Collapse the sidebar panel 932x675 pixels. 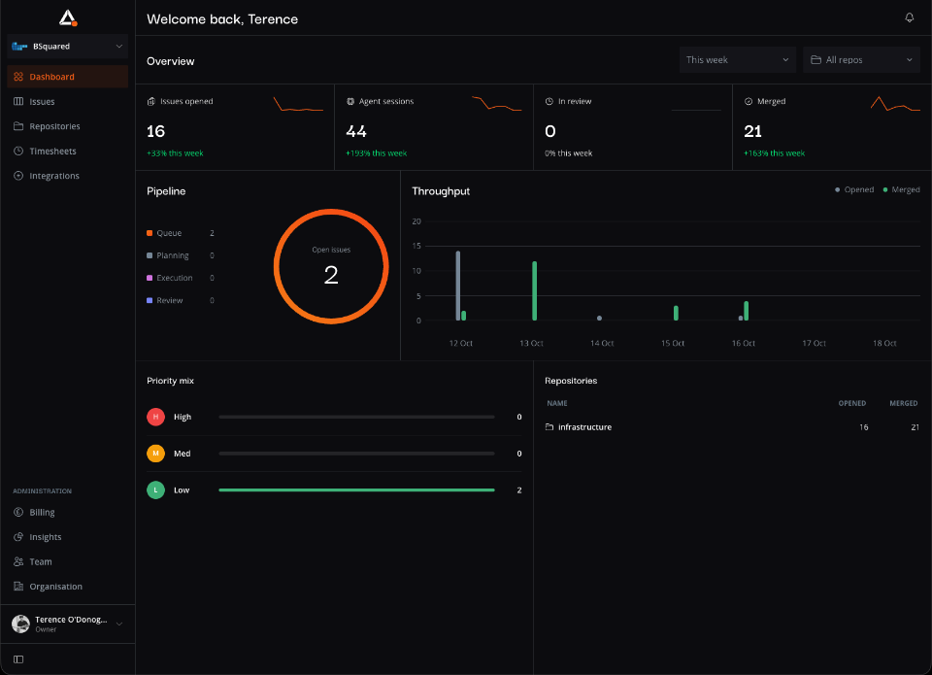point(18,658)
